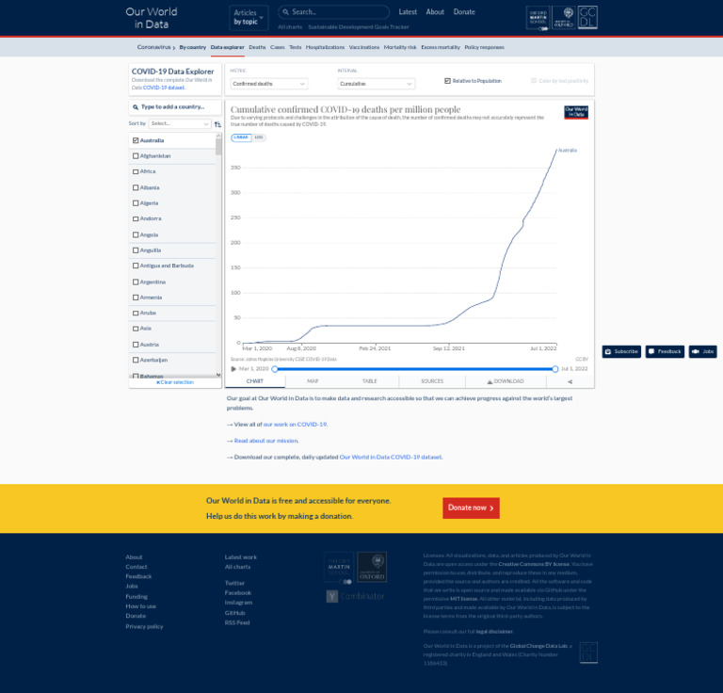This screenshot has width=723, height=693.
Task: Open 'our work on COVID-19' link
Action: (x=295, y=425)
